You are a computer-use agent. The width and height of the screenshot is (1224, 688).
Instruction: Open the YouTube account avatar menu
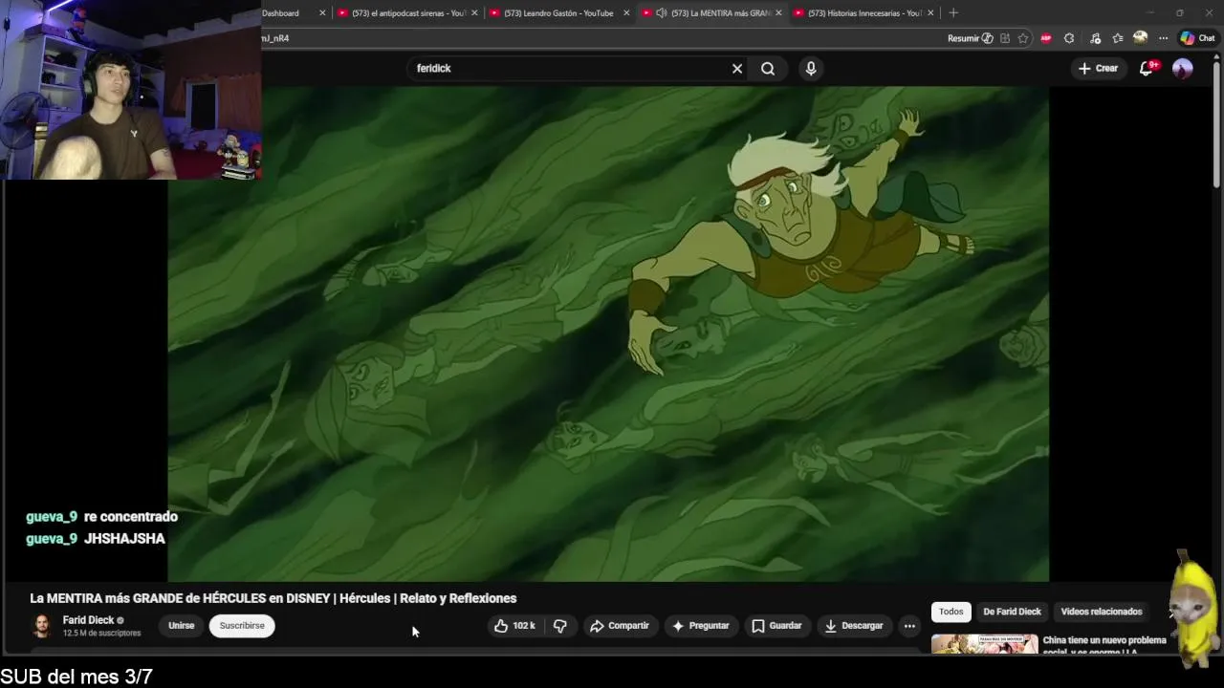point(1183,68)
